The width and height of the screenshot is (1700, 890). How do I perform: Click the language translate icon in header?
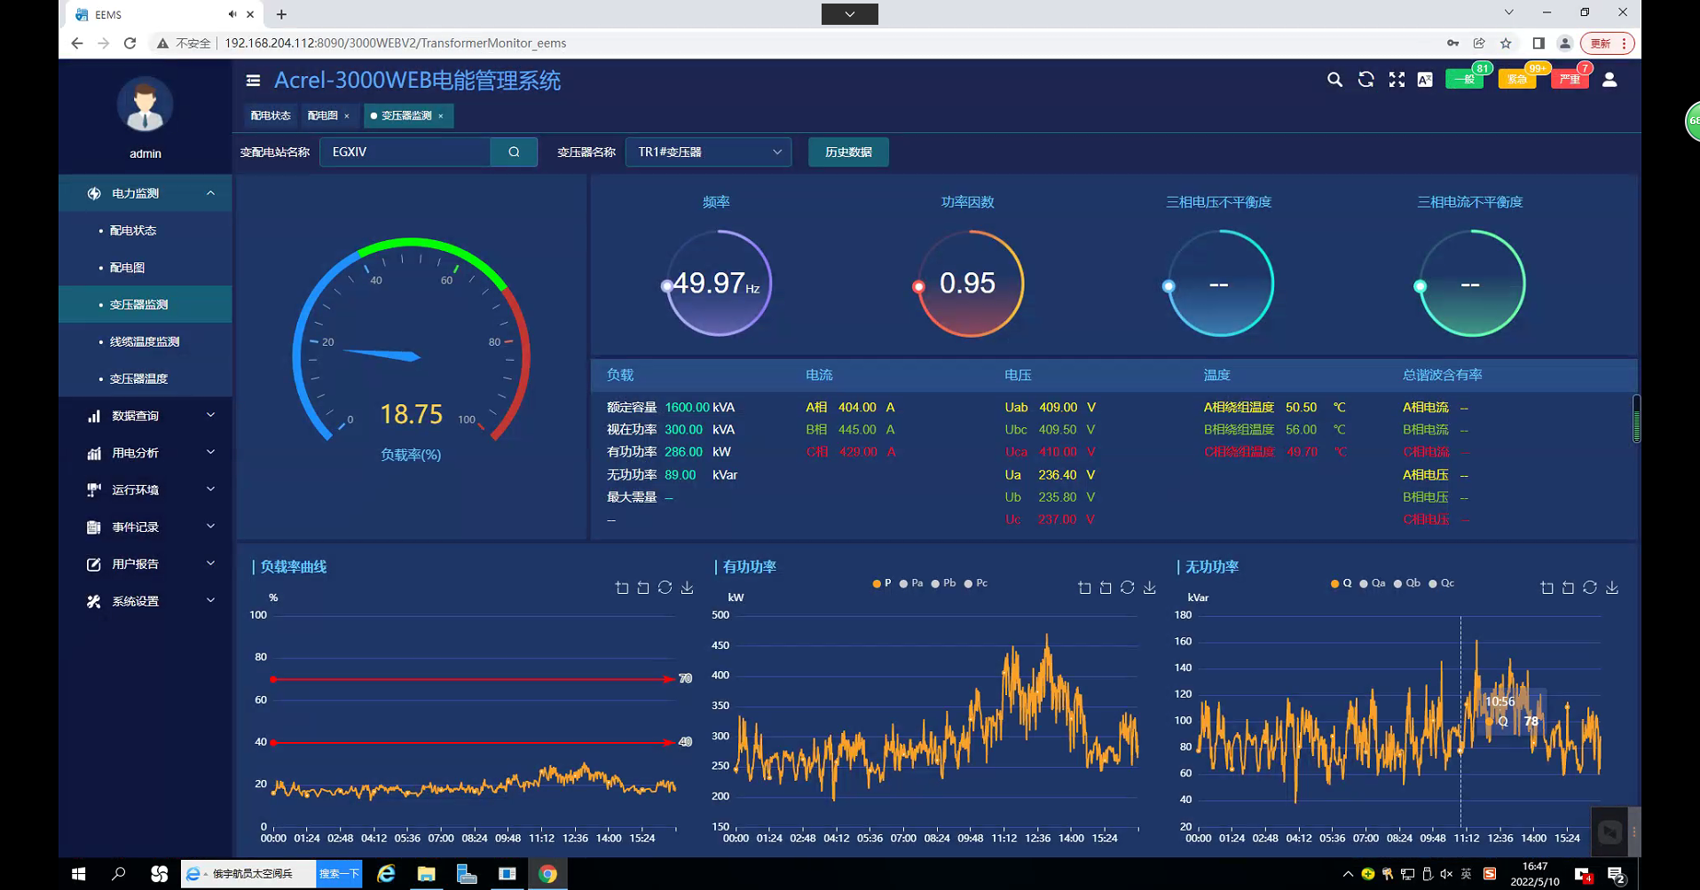pyautogui.click(x=1425, y=80)
